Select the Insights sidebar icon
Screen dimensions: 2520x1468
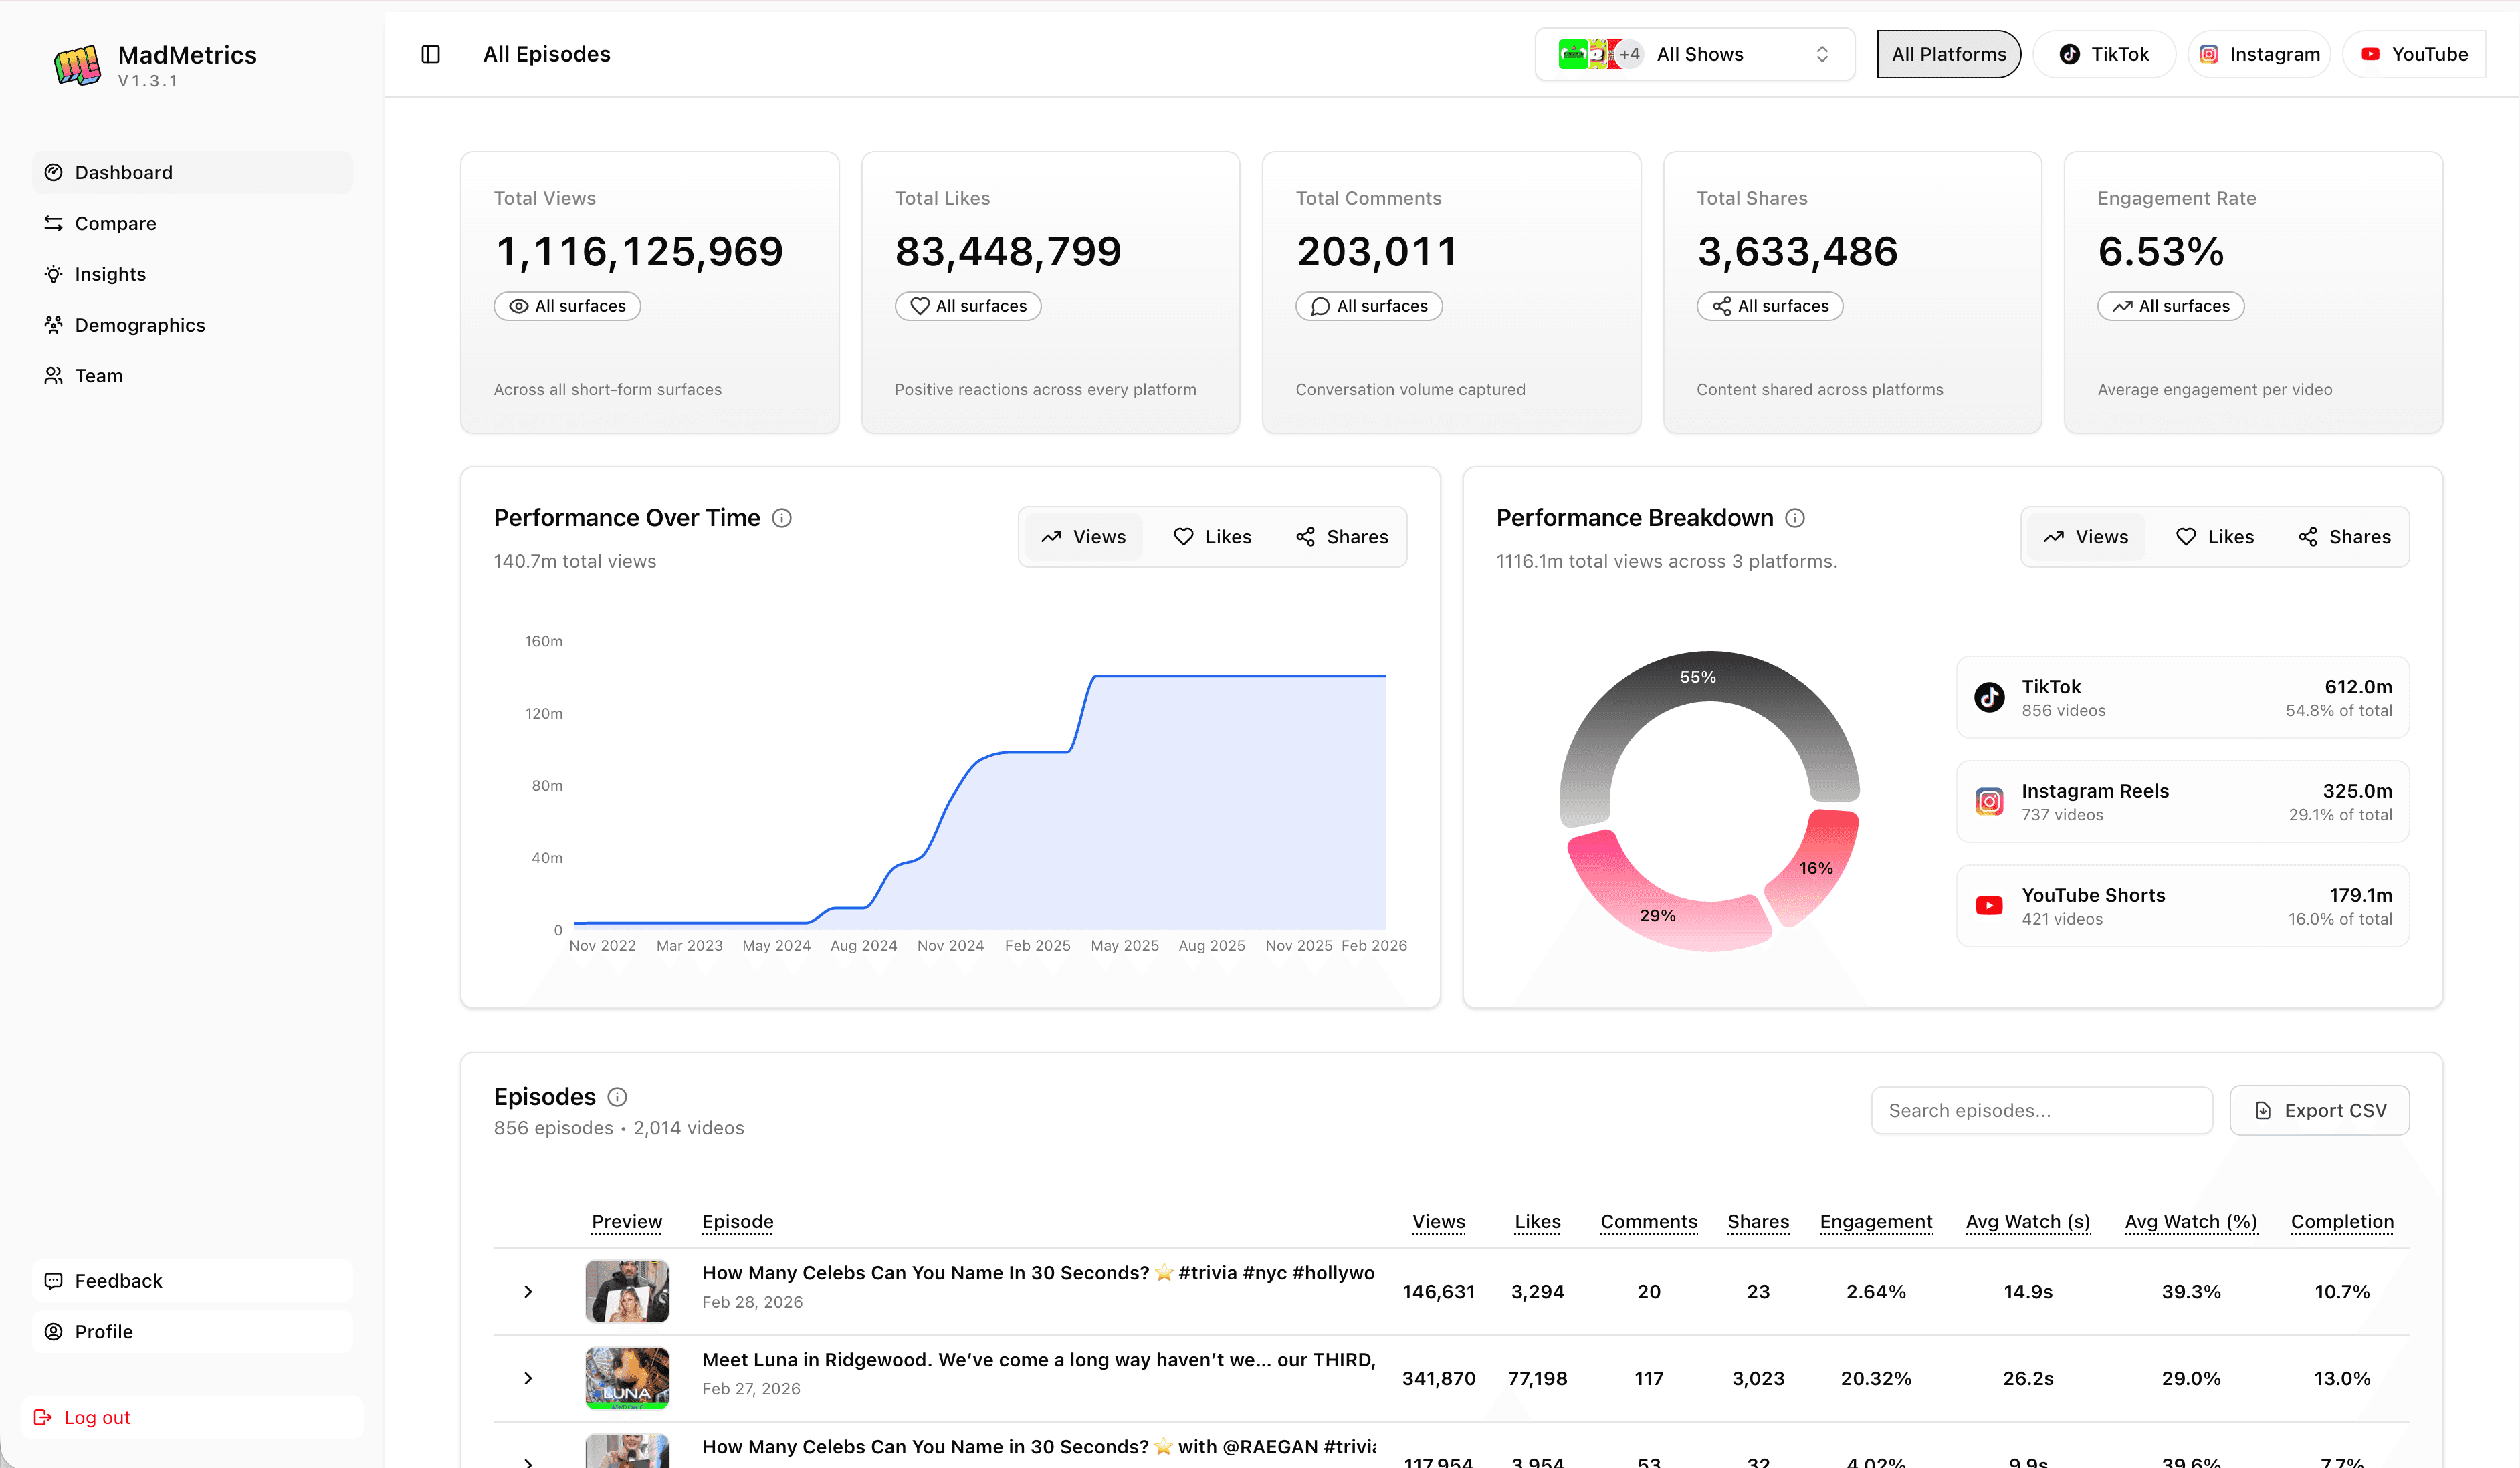click(x=54, y=274)
